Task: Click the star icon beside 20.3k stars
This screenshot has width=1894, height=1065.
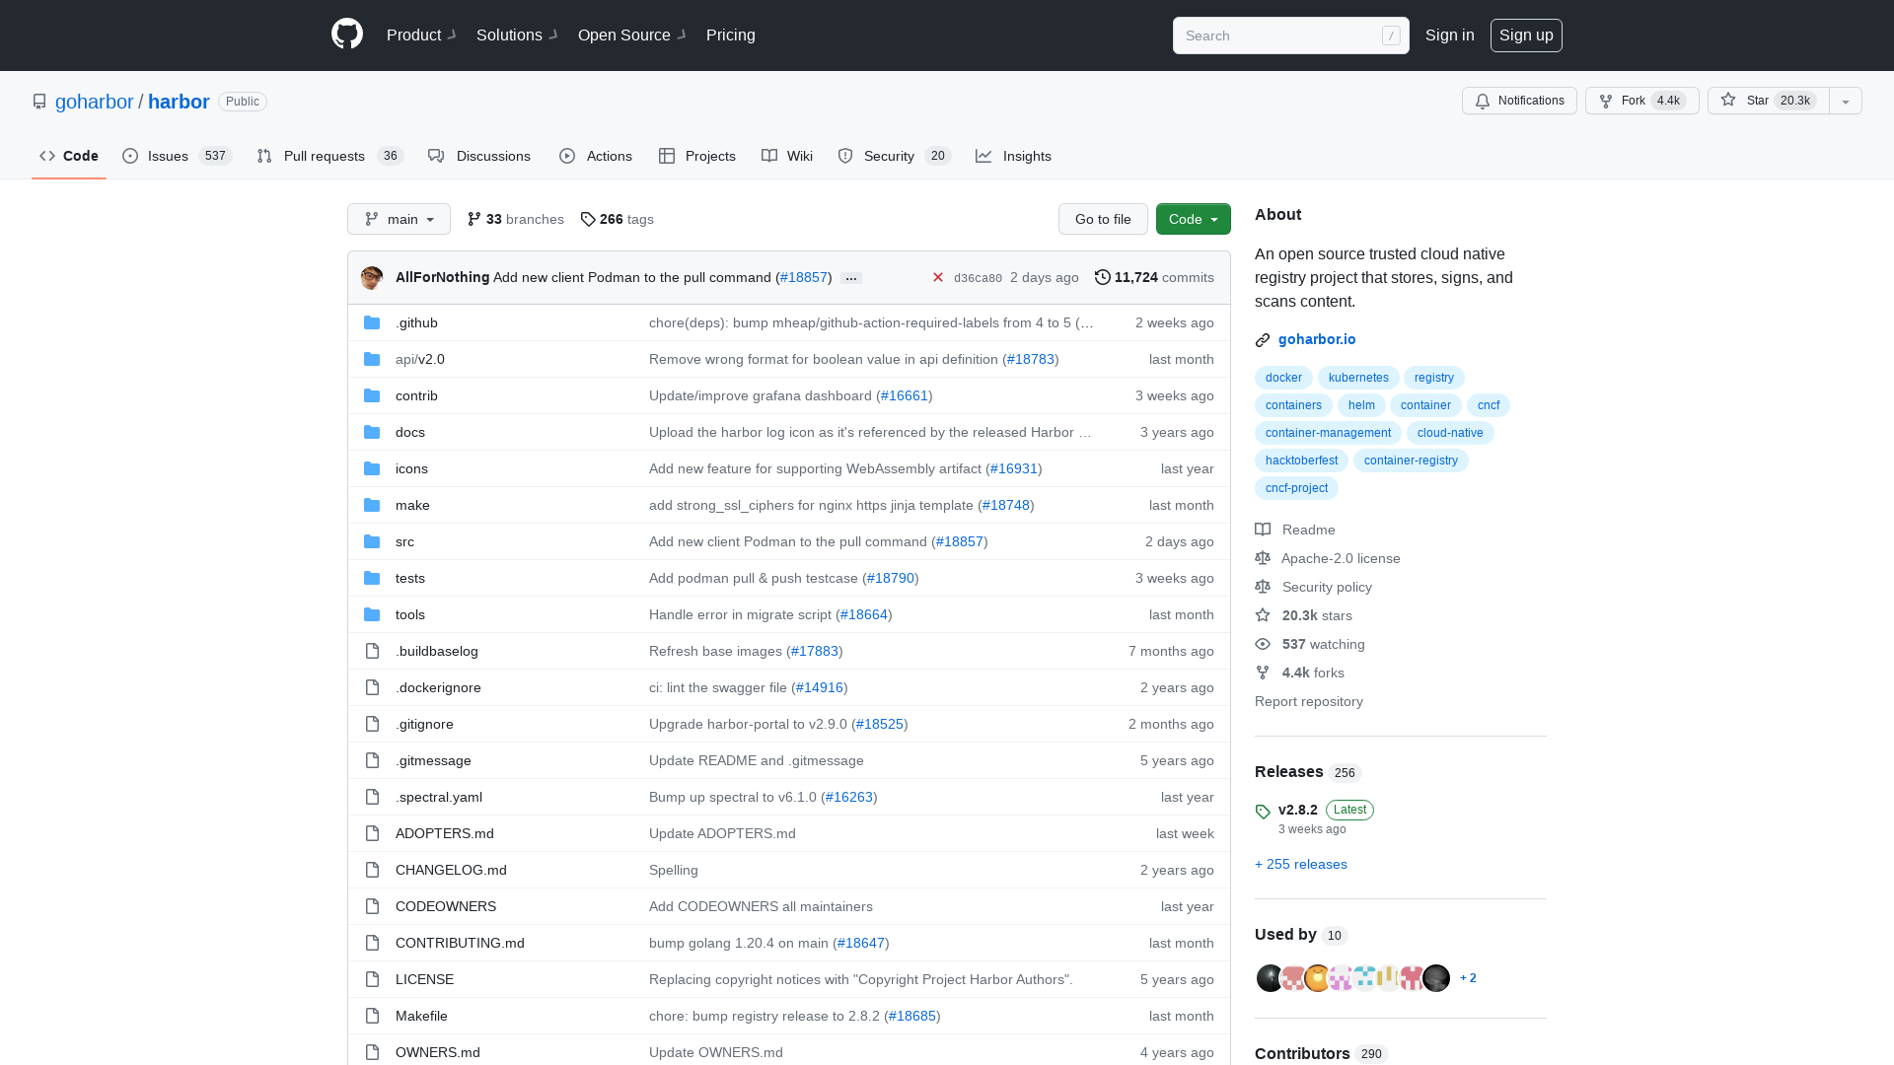Action: 1263,615
